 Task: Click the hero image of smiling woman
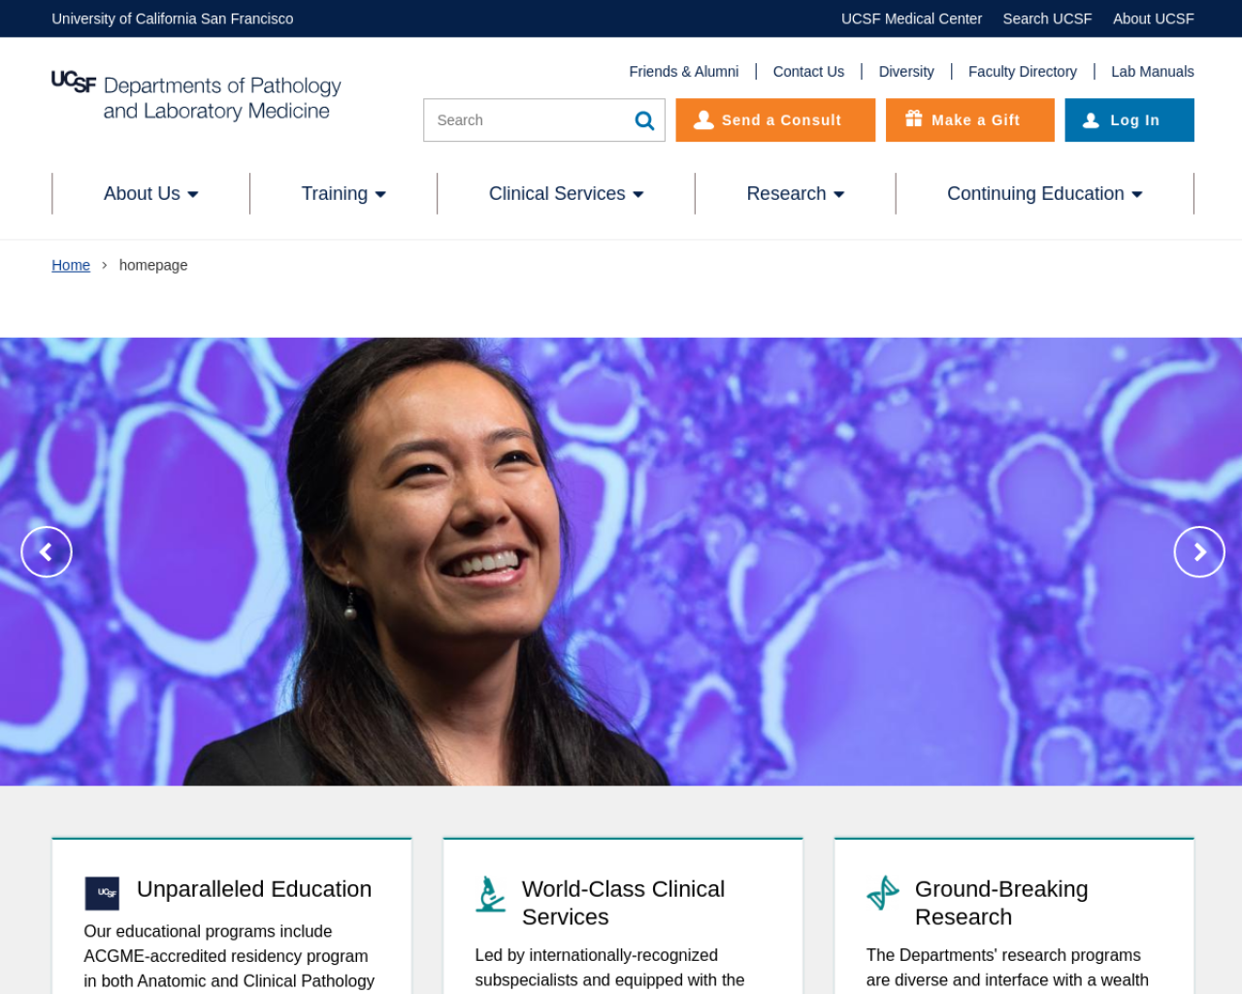(621, 561)
